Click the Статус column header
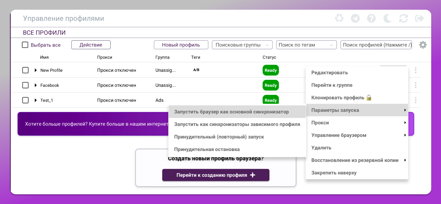Viewport: 441px width, 204px height. tap(269, 57)
